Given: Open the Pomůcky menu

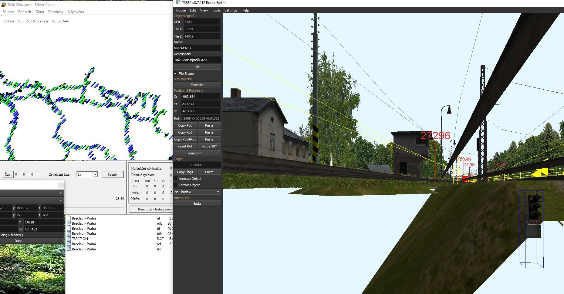Looking at the screenshot, I should (x=56, y=12).
